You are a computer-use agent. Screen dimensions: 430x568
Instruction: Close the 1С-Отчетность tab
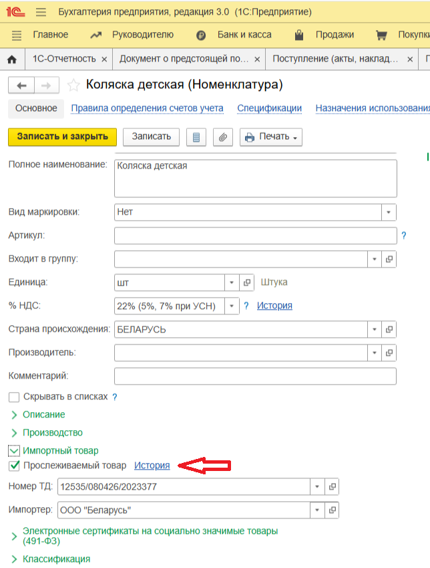point(104,60)
